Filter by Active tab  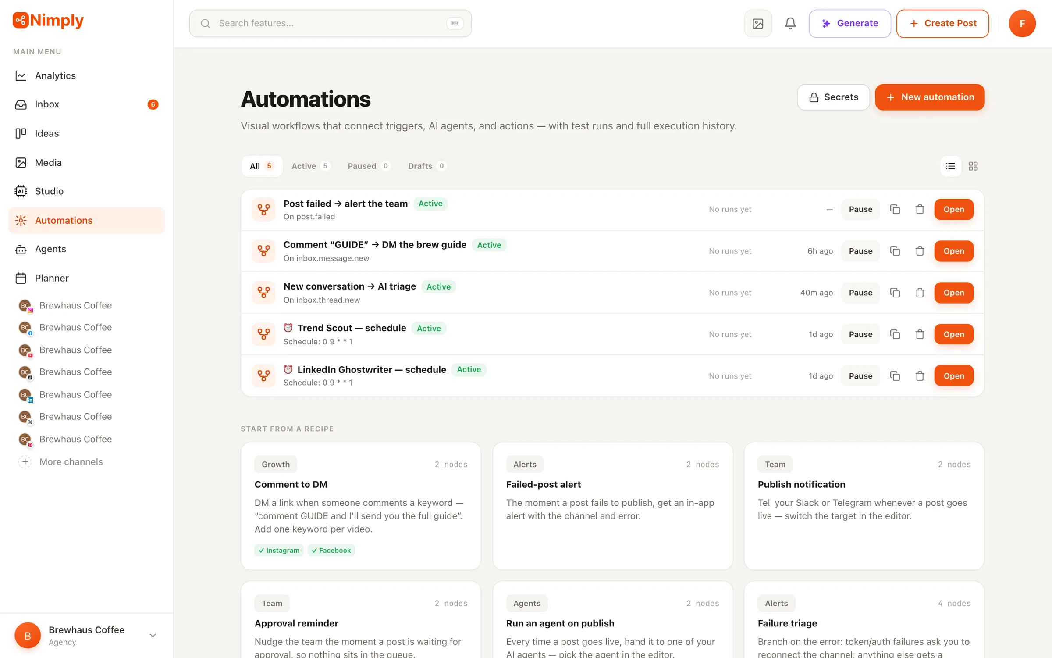point(310,166)
